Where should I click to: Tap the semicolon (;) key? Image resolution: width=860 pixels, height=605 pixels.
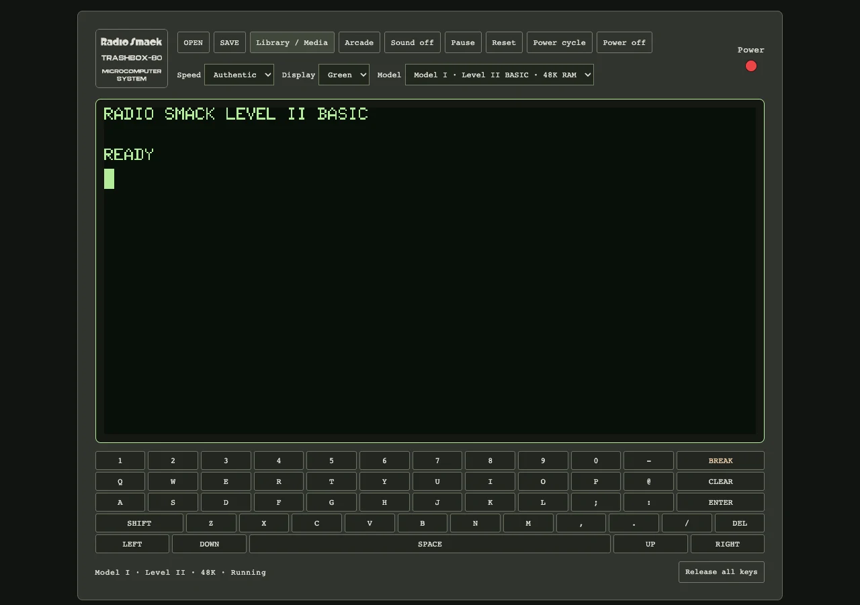[x=596, y=502]
